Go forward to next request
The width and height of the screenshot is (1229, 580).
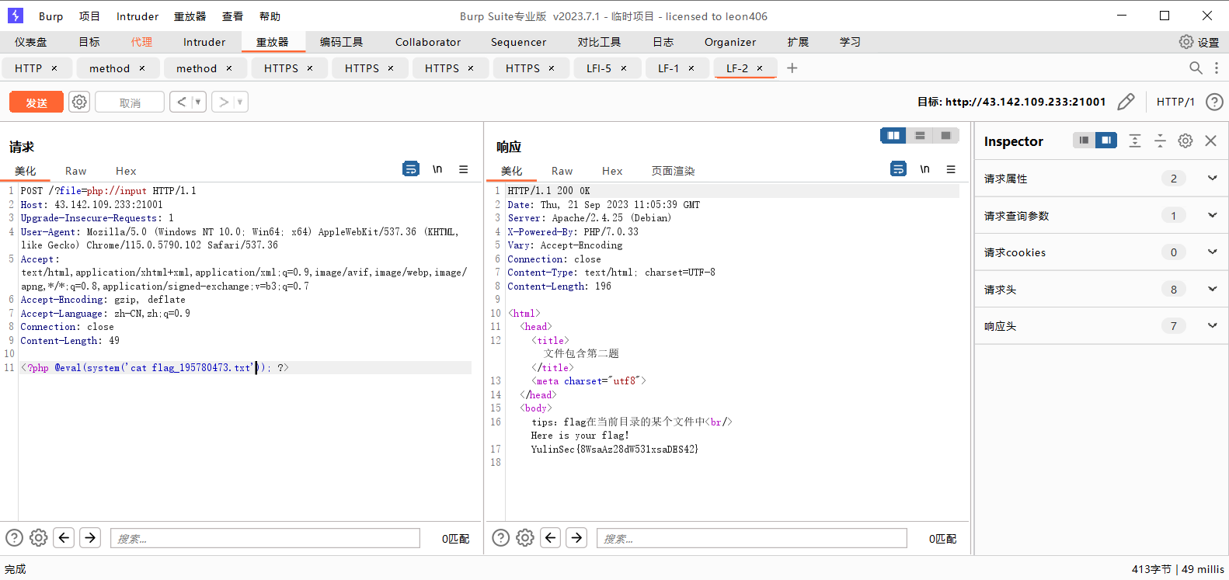pyautogui.click(x=223, y=102)
